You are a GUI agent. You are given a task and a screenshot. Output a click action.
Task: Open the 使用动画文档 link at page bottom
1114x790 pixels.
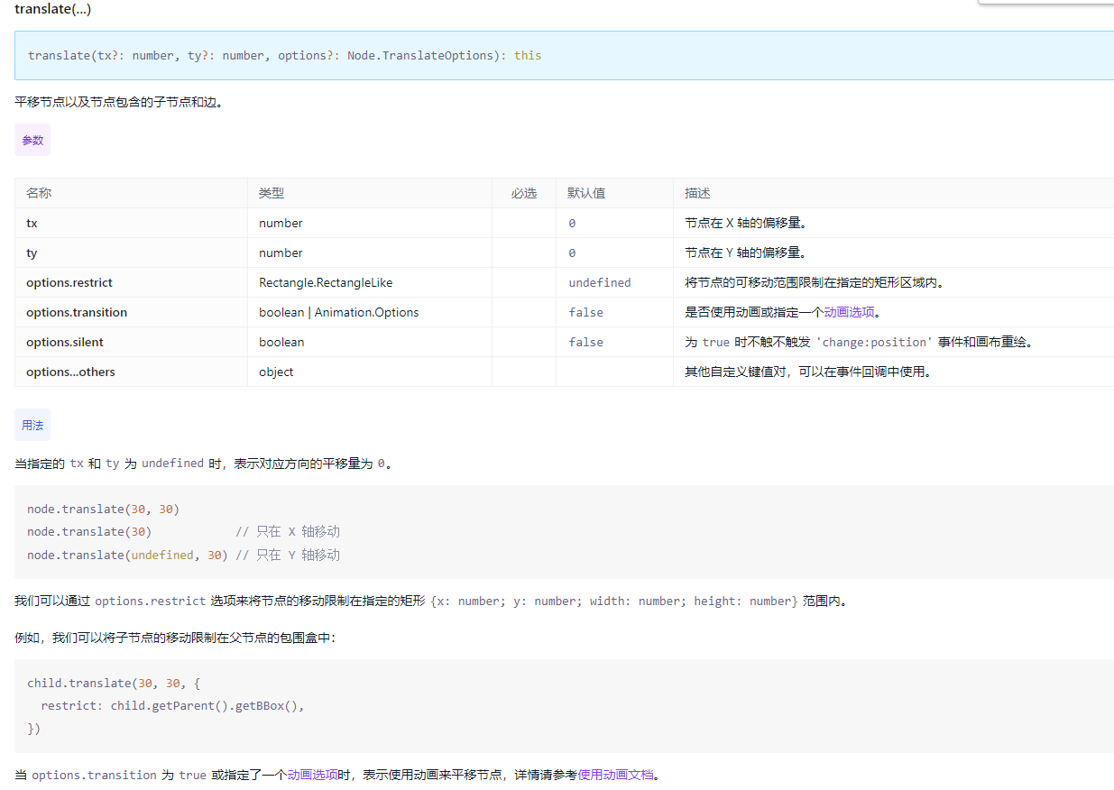point(616,775)
